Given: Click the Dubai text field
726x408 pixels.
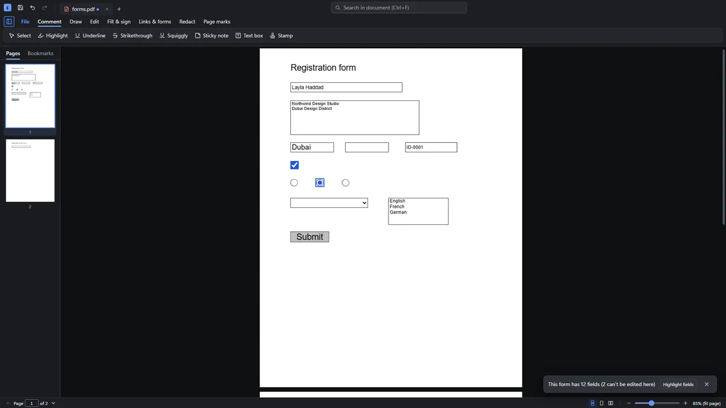Looking at the screenshot, I should [312, 147].
